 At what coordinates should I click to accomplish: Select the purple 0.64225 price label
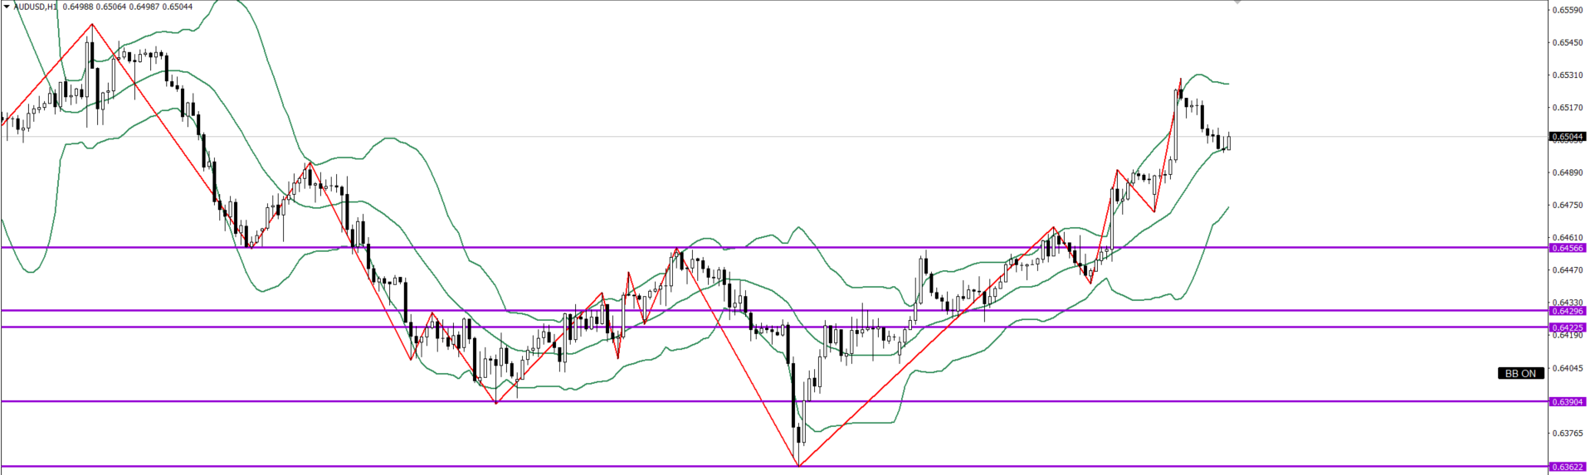pyautogui.click(x=1567, y=327)
